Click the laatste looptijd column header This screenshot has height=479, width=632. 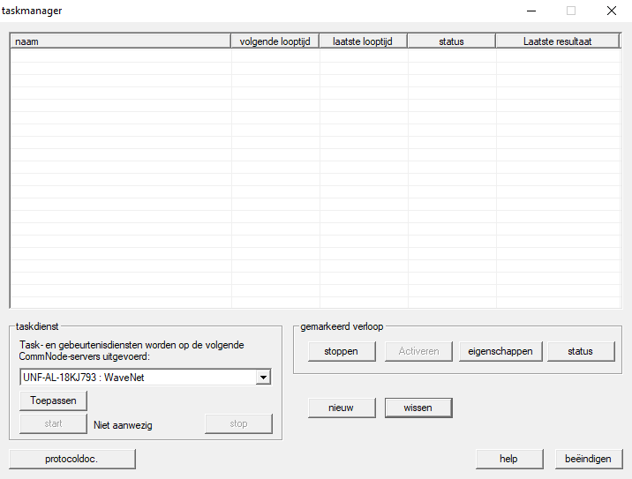tap(363, 41)
